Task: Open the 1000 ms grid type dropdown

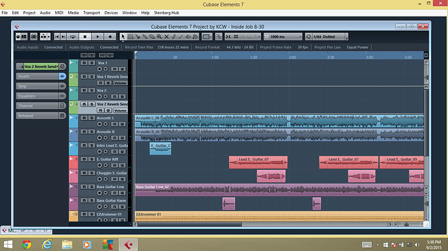Action: point(282,36)
